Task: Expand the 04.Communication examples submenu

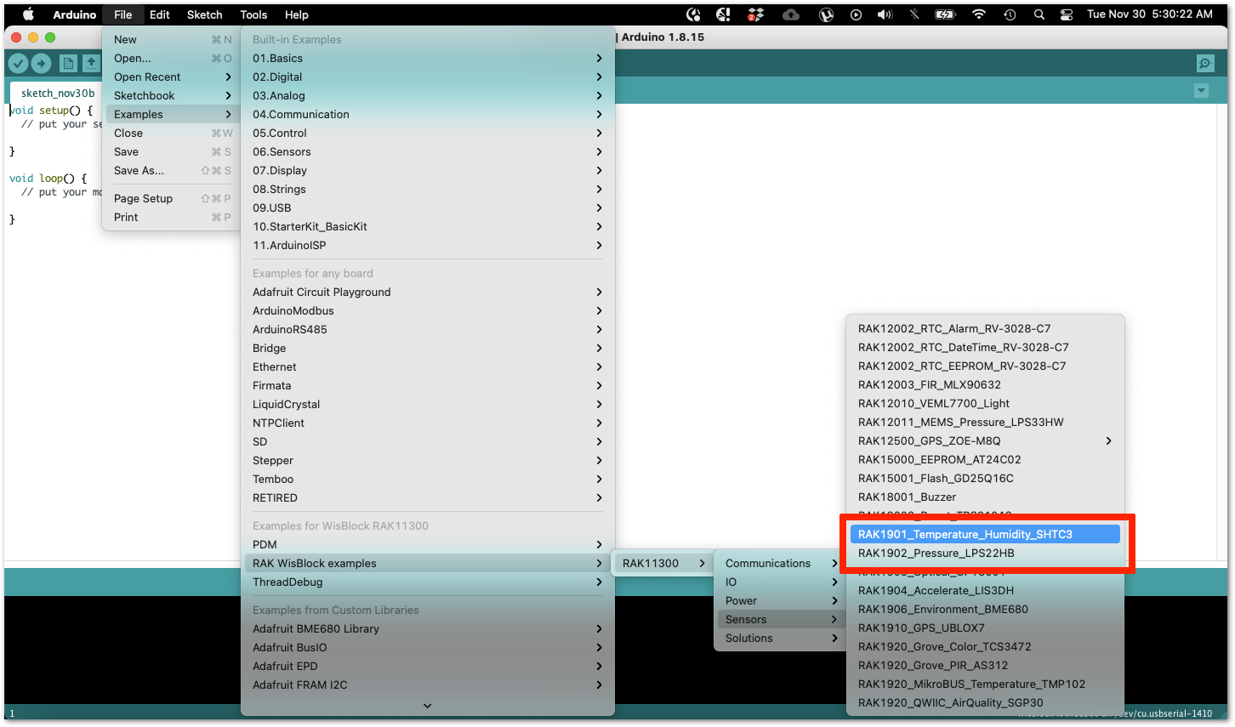Action: coord(428,114)
